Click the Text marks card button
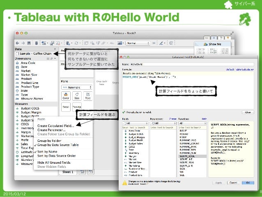 tap(88, 96)
